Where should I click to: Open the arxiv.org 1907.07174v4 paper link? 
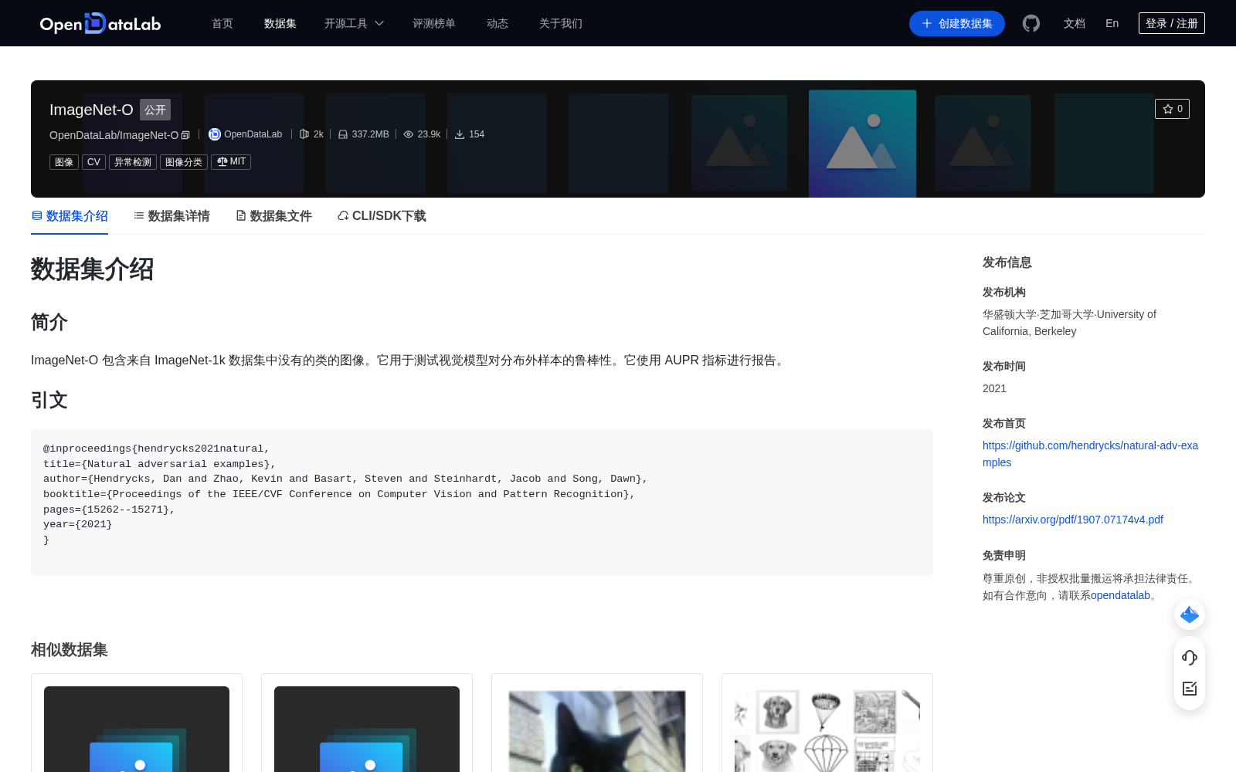point(1073,520)
